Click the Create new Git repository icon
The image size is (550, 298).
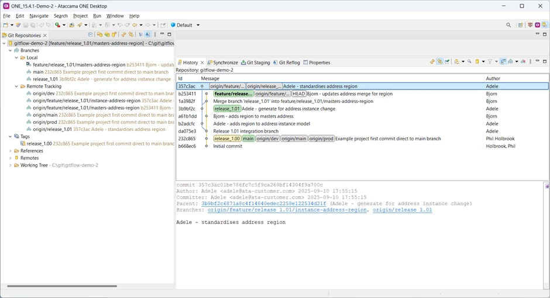[114, 34]
